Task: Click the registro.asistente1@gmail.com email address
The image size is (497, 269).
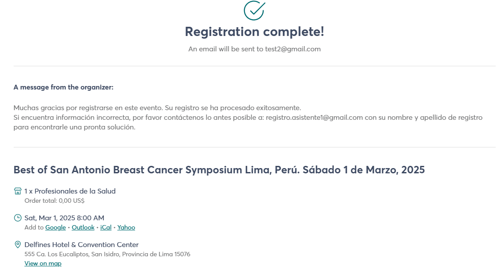Action: click(314, 118)
